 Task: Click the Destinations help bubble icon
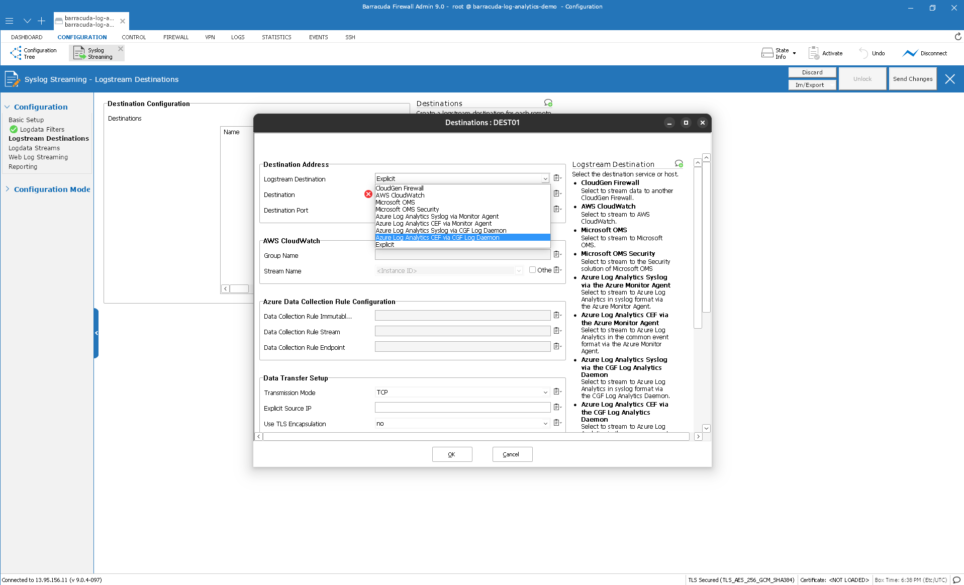pyautogui.click(x=548, y=103)
